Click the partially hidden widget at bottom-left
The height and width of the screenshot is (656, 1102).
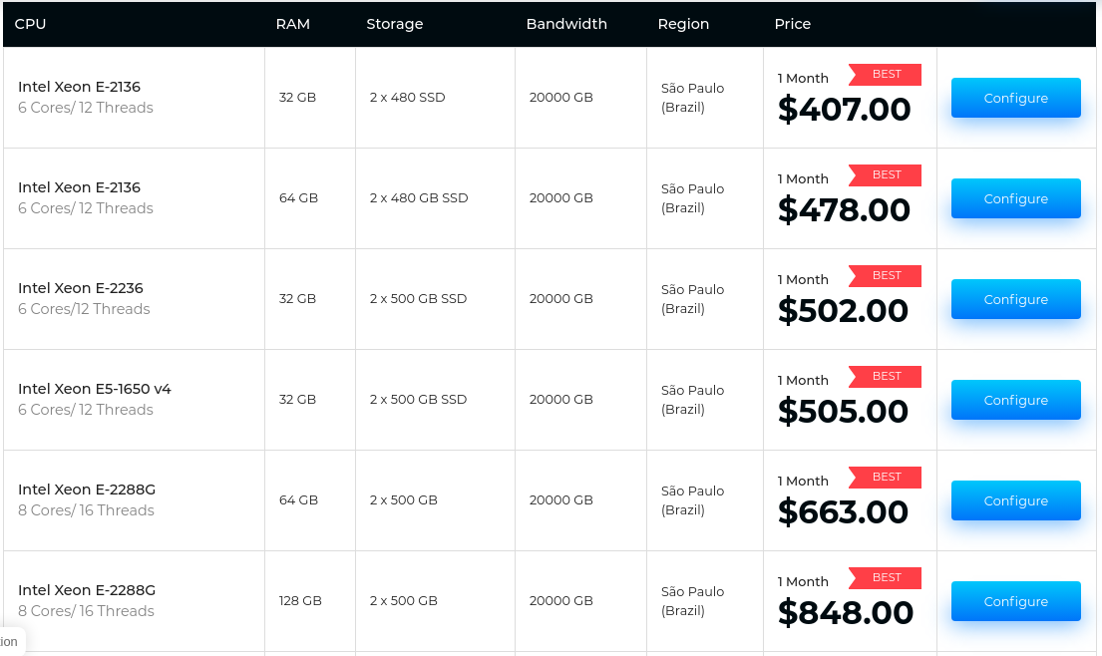point(10,642)
